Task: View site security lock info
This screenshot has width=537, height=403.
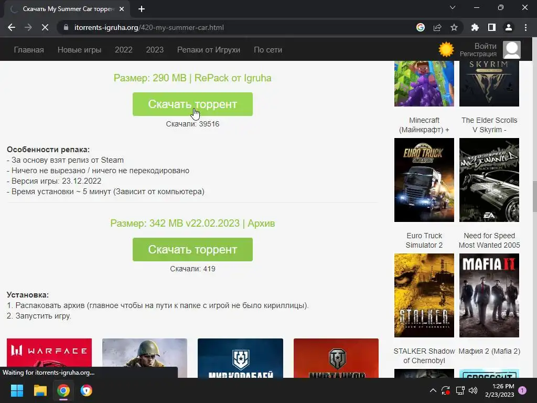Action: [66, 27]
